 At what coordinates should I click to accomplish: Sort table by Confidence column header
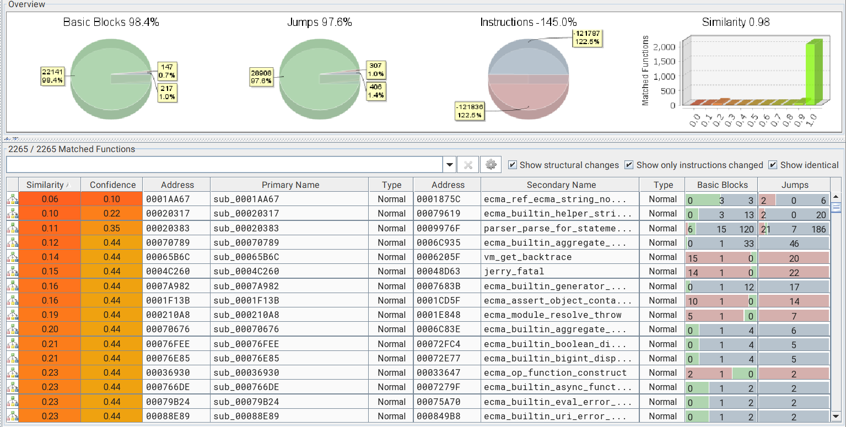pyautogui.click(x=112, y=185)
